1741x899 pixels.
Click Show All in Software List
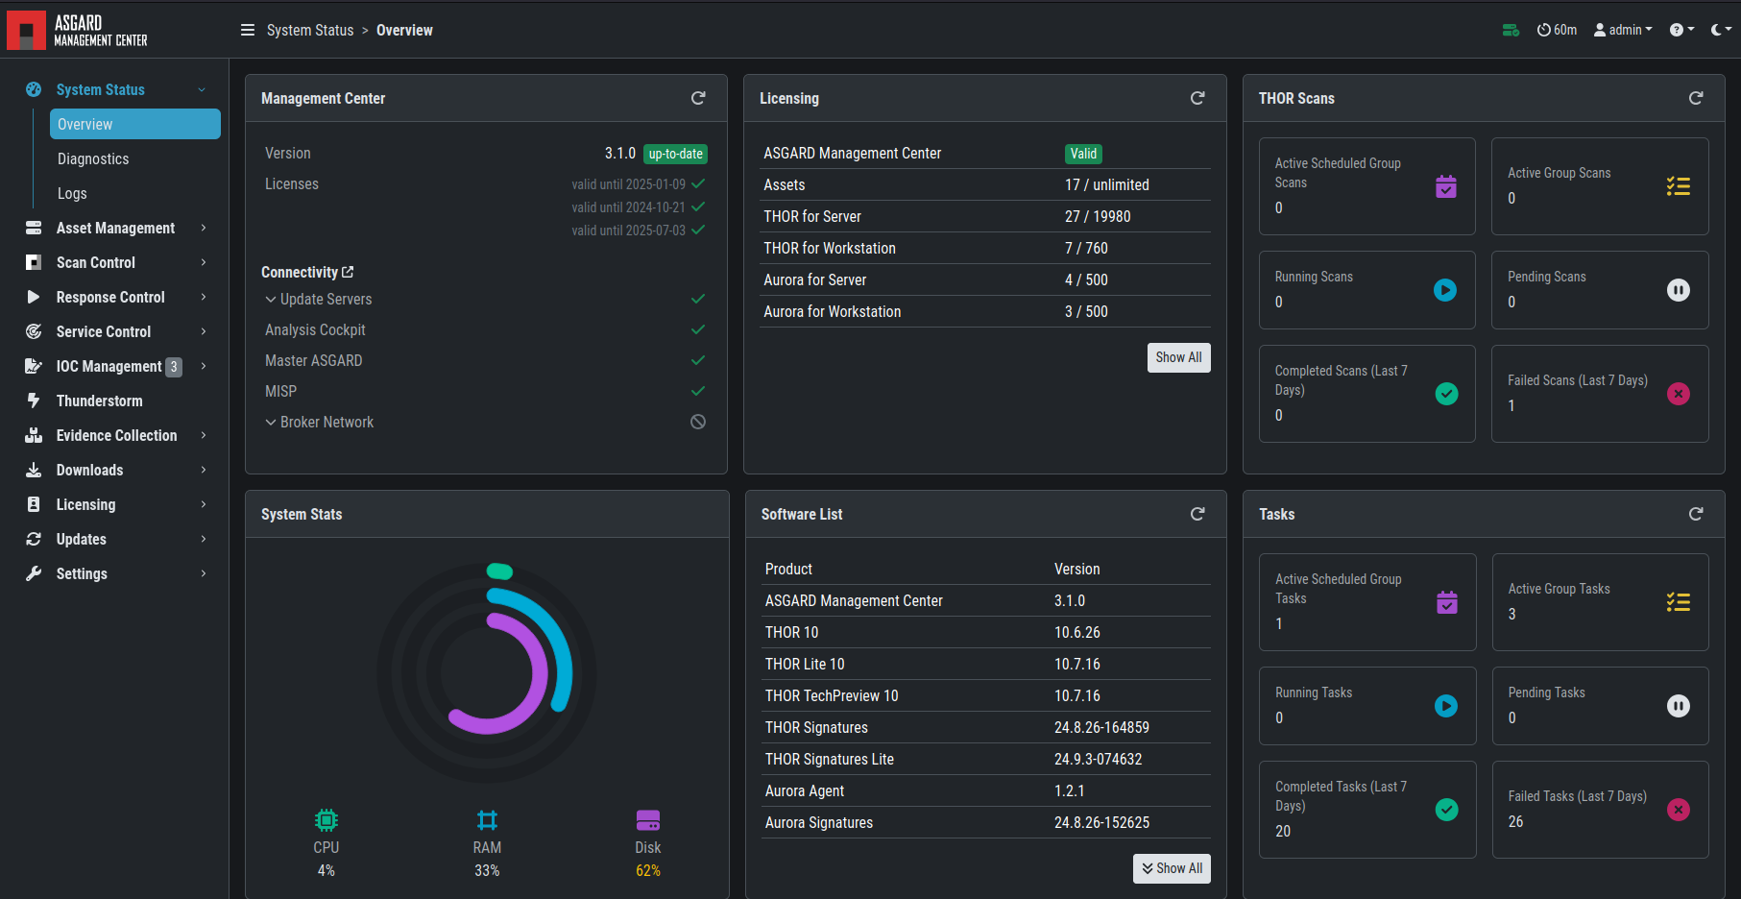coord(1172,868)
